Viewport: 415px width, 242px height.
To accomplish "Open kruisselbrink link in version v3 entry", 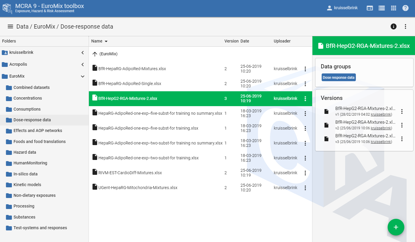I will [x=381, y=142].
